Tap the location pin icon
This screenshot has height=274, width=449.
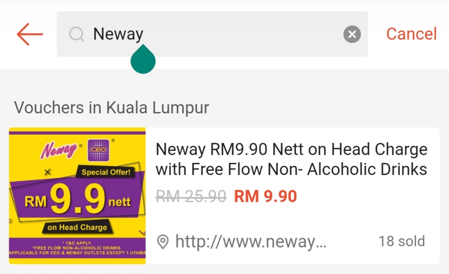[163, 242]
